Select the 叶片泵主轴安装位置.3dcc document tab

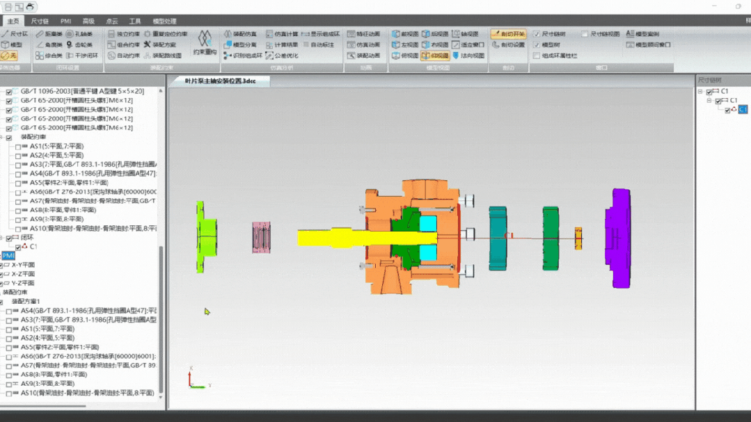click(221, 81)
